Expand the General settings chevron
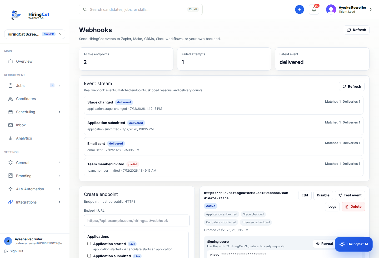 [59, 163]
